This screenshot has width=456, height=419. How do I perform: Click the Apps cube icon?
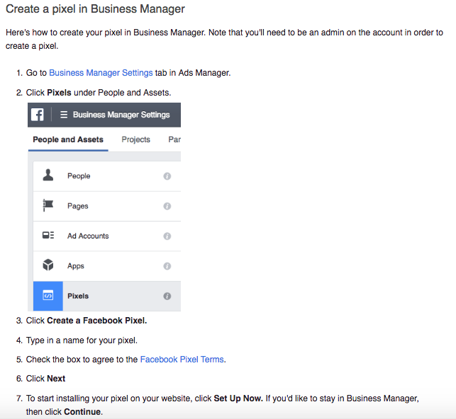48,265
